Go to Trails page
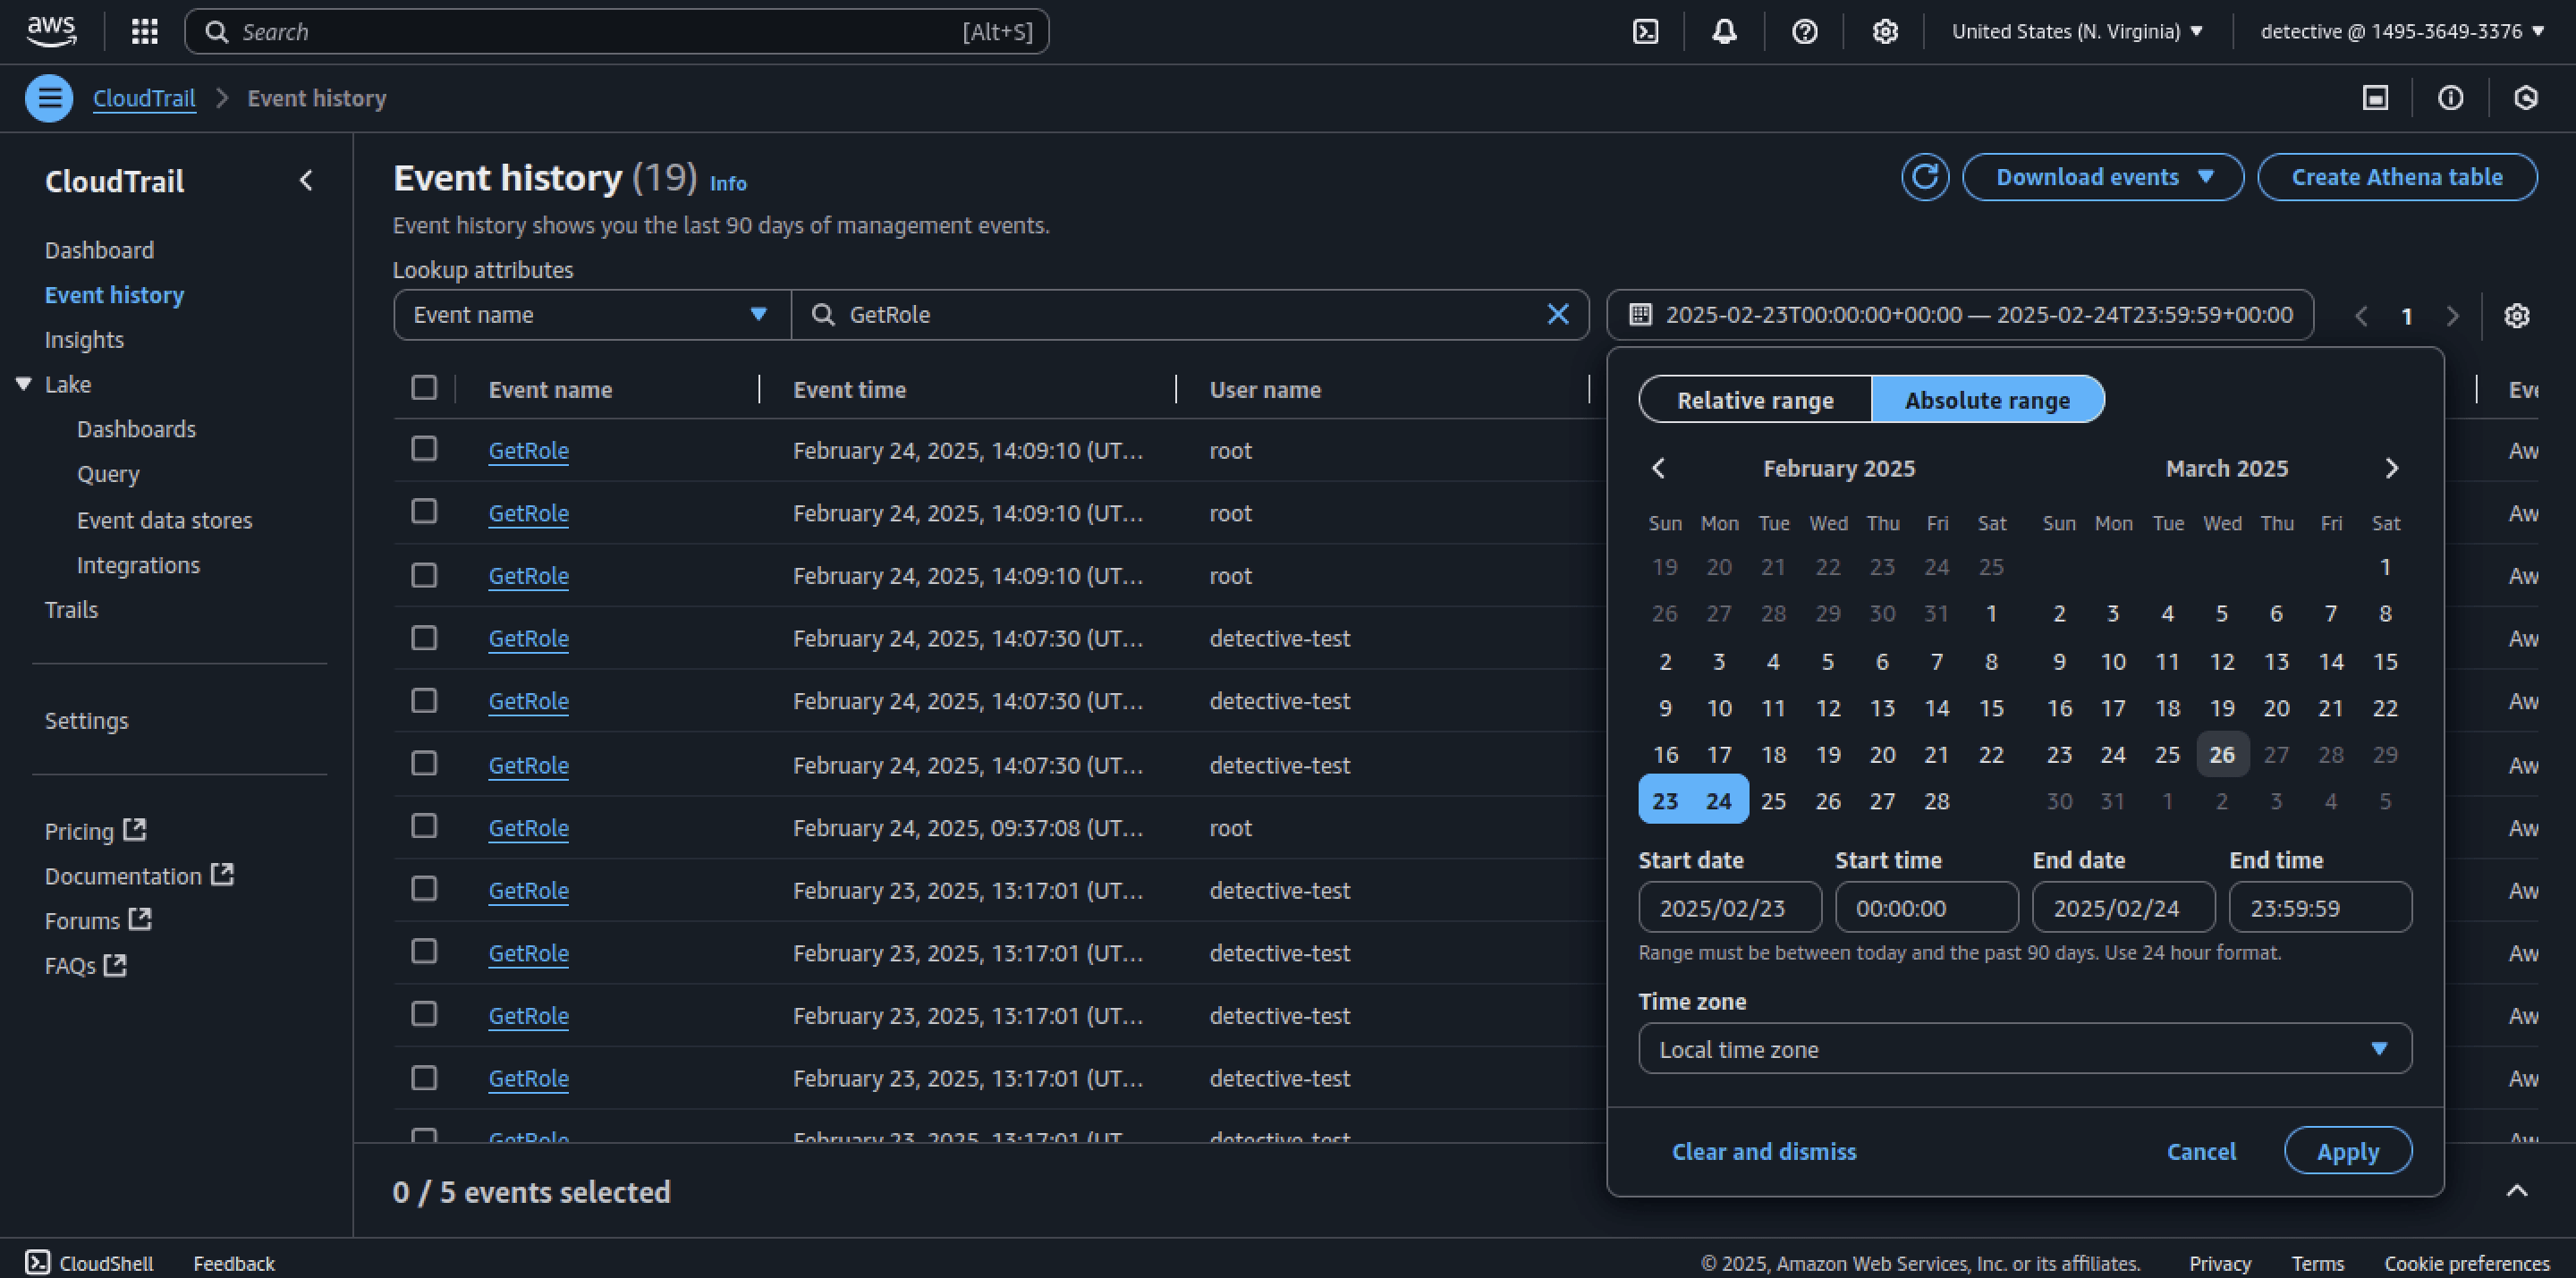Image resolution: width=2576 pixels, height=1278 pixels. coord(71,610)
